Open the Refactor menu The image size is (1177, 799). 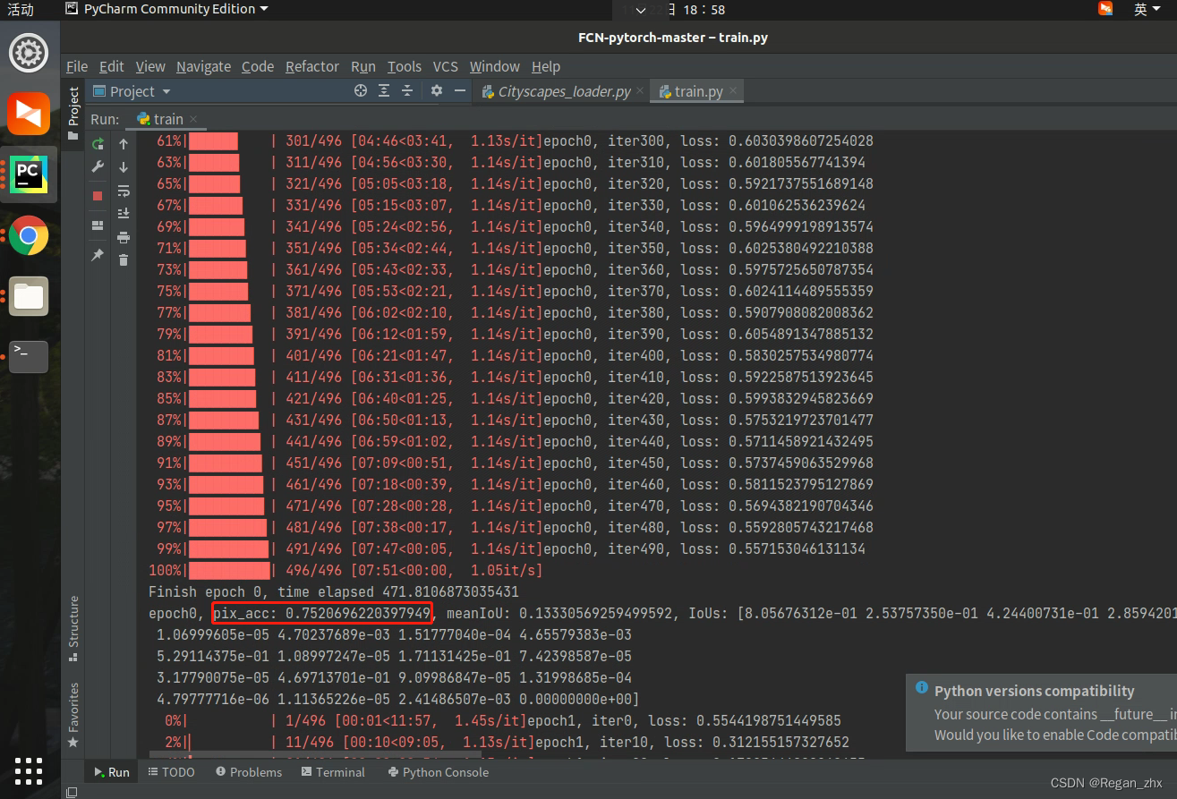[x=312, y=66]
